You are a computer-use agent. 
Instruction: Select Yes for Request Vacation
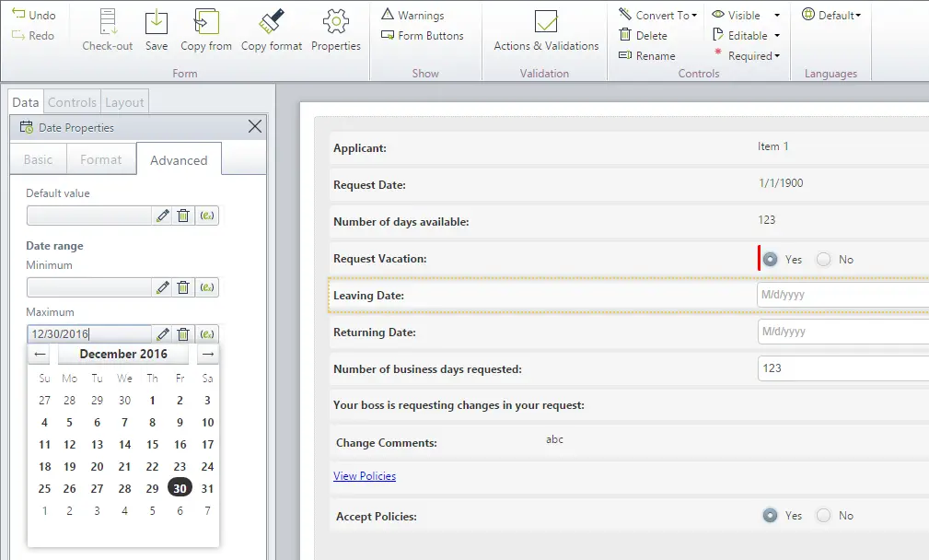(x=771, y=260)
